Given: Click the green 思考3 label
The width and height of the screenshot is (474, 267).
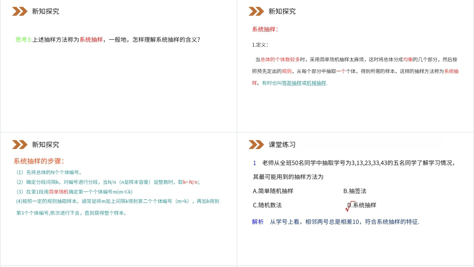Looking at the screenshot, I should 24,40.
